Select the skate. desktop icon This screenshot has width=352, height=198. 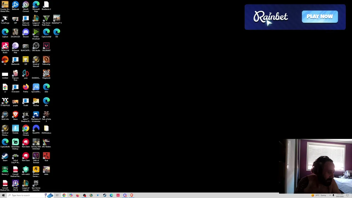[x=46, y=171]
